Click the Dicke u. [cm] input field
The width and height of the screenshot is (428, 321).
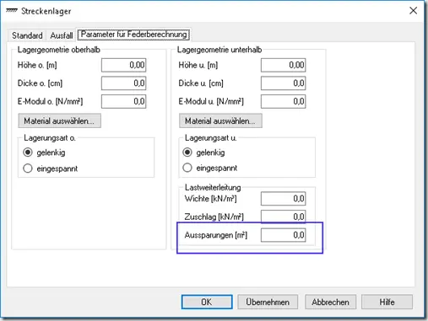284,83
